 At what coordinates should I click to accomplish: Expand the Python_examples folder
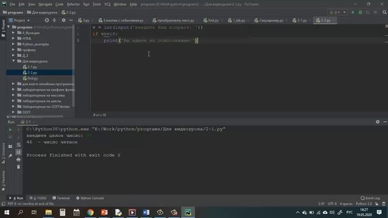pos(13,44)
